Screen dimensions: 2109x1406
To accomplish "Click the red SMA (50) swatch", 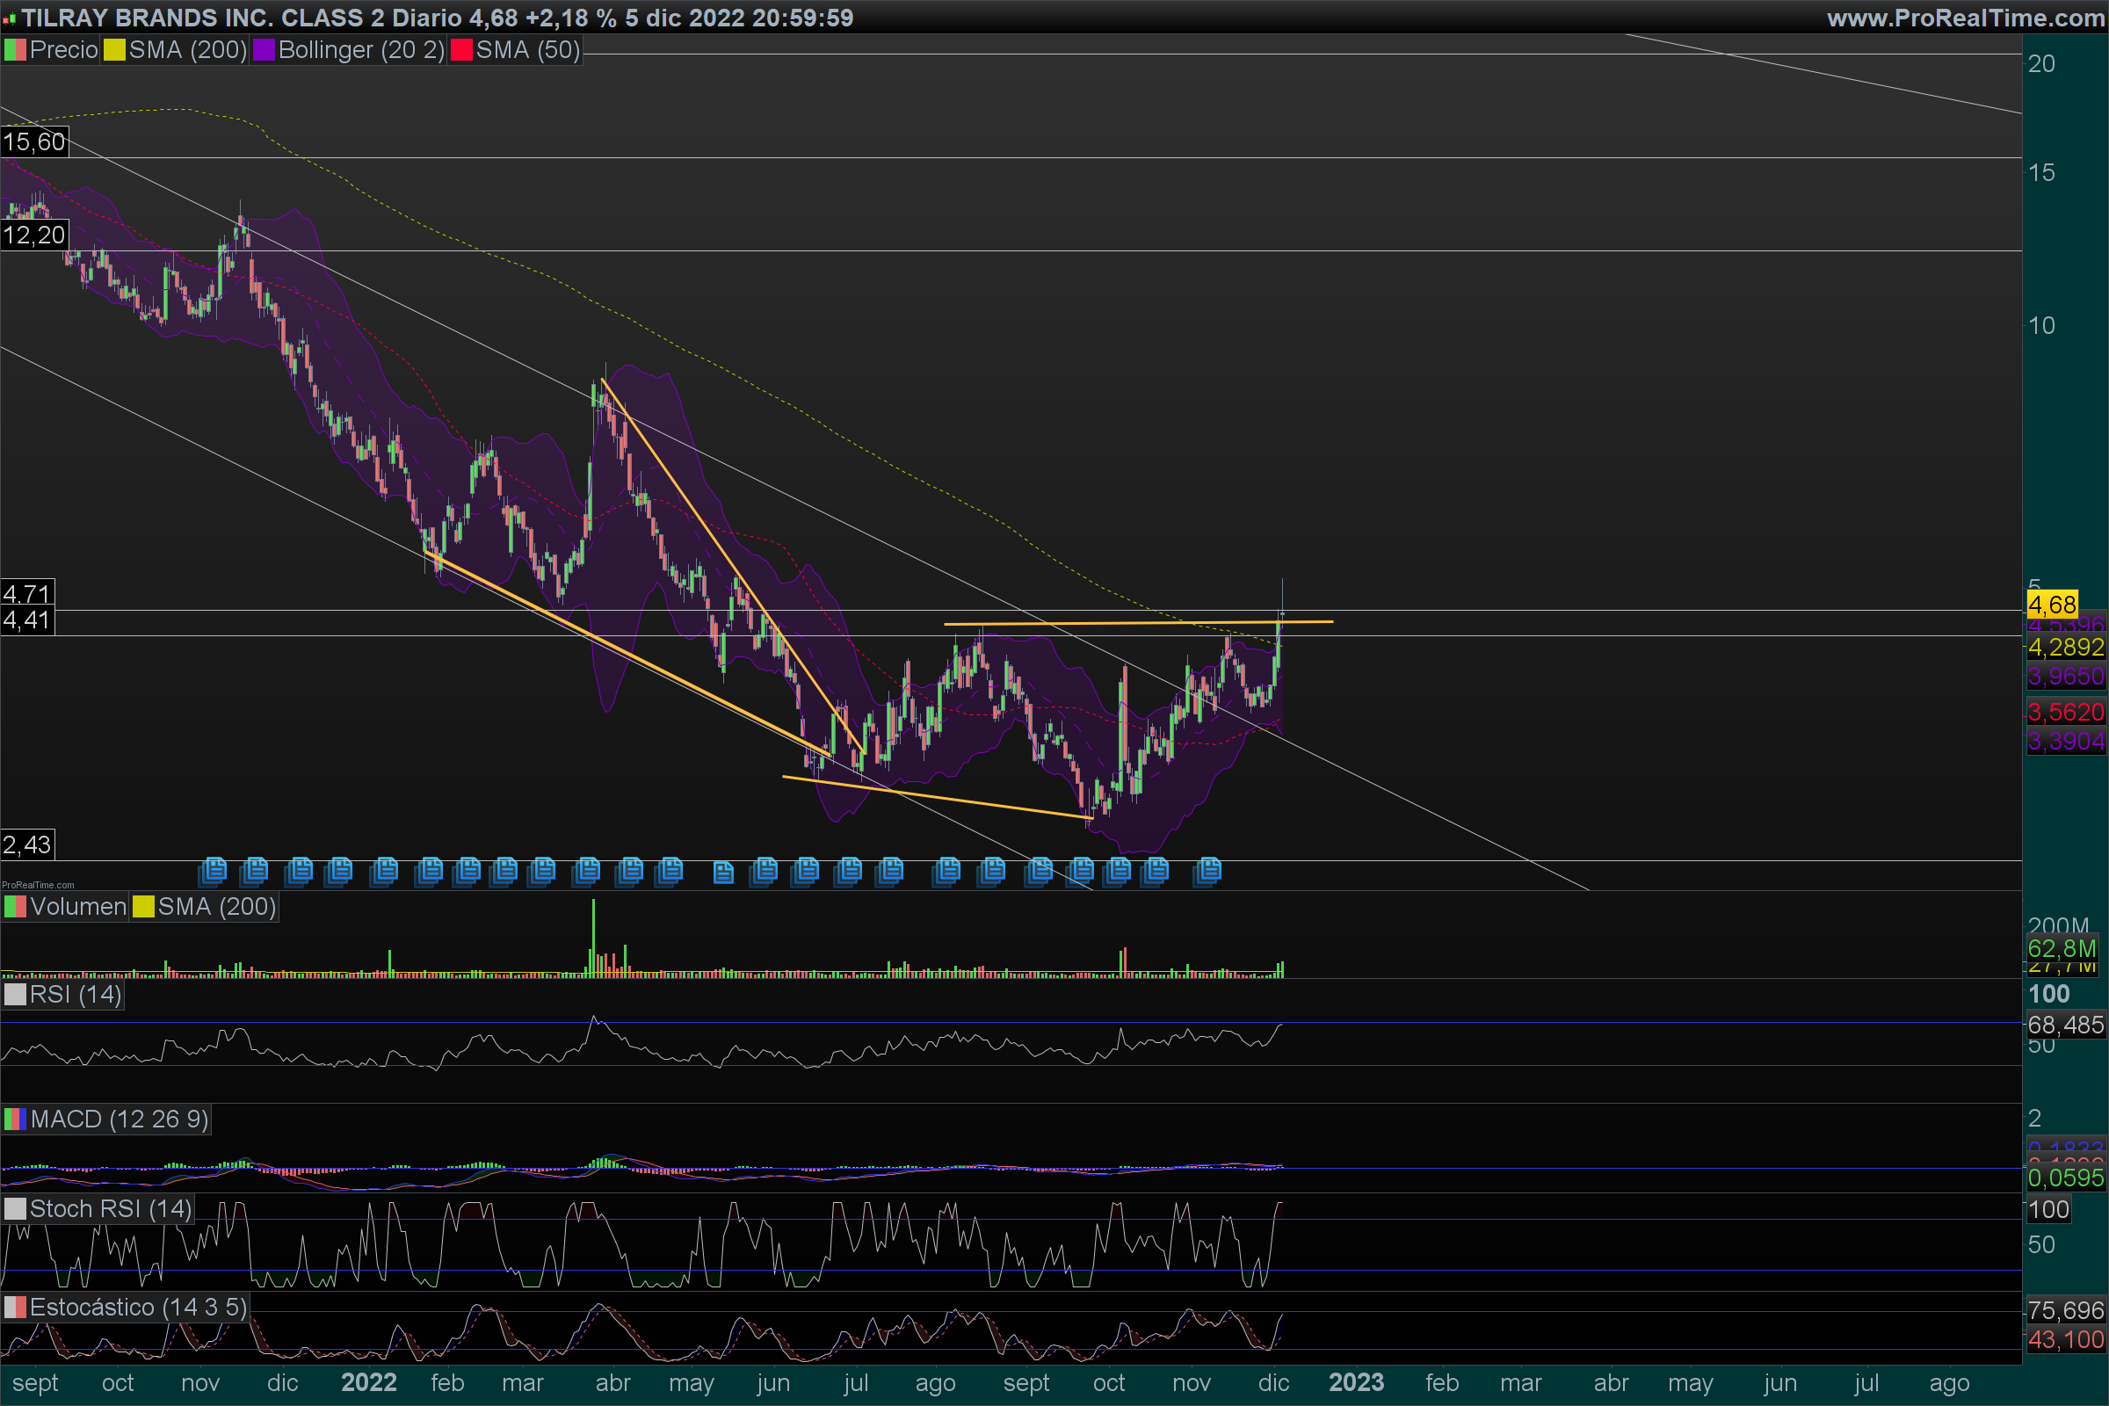I will [462, 50].
